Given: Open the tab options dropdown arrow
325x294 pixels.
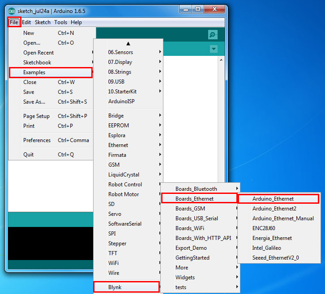Looking at the screenshot, I should point(214,49).
